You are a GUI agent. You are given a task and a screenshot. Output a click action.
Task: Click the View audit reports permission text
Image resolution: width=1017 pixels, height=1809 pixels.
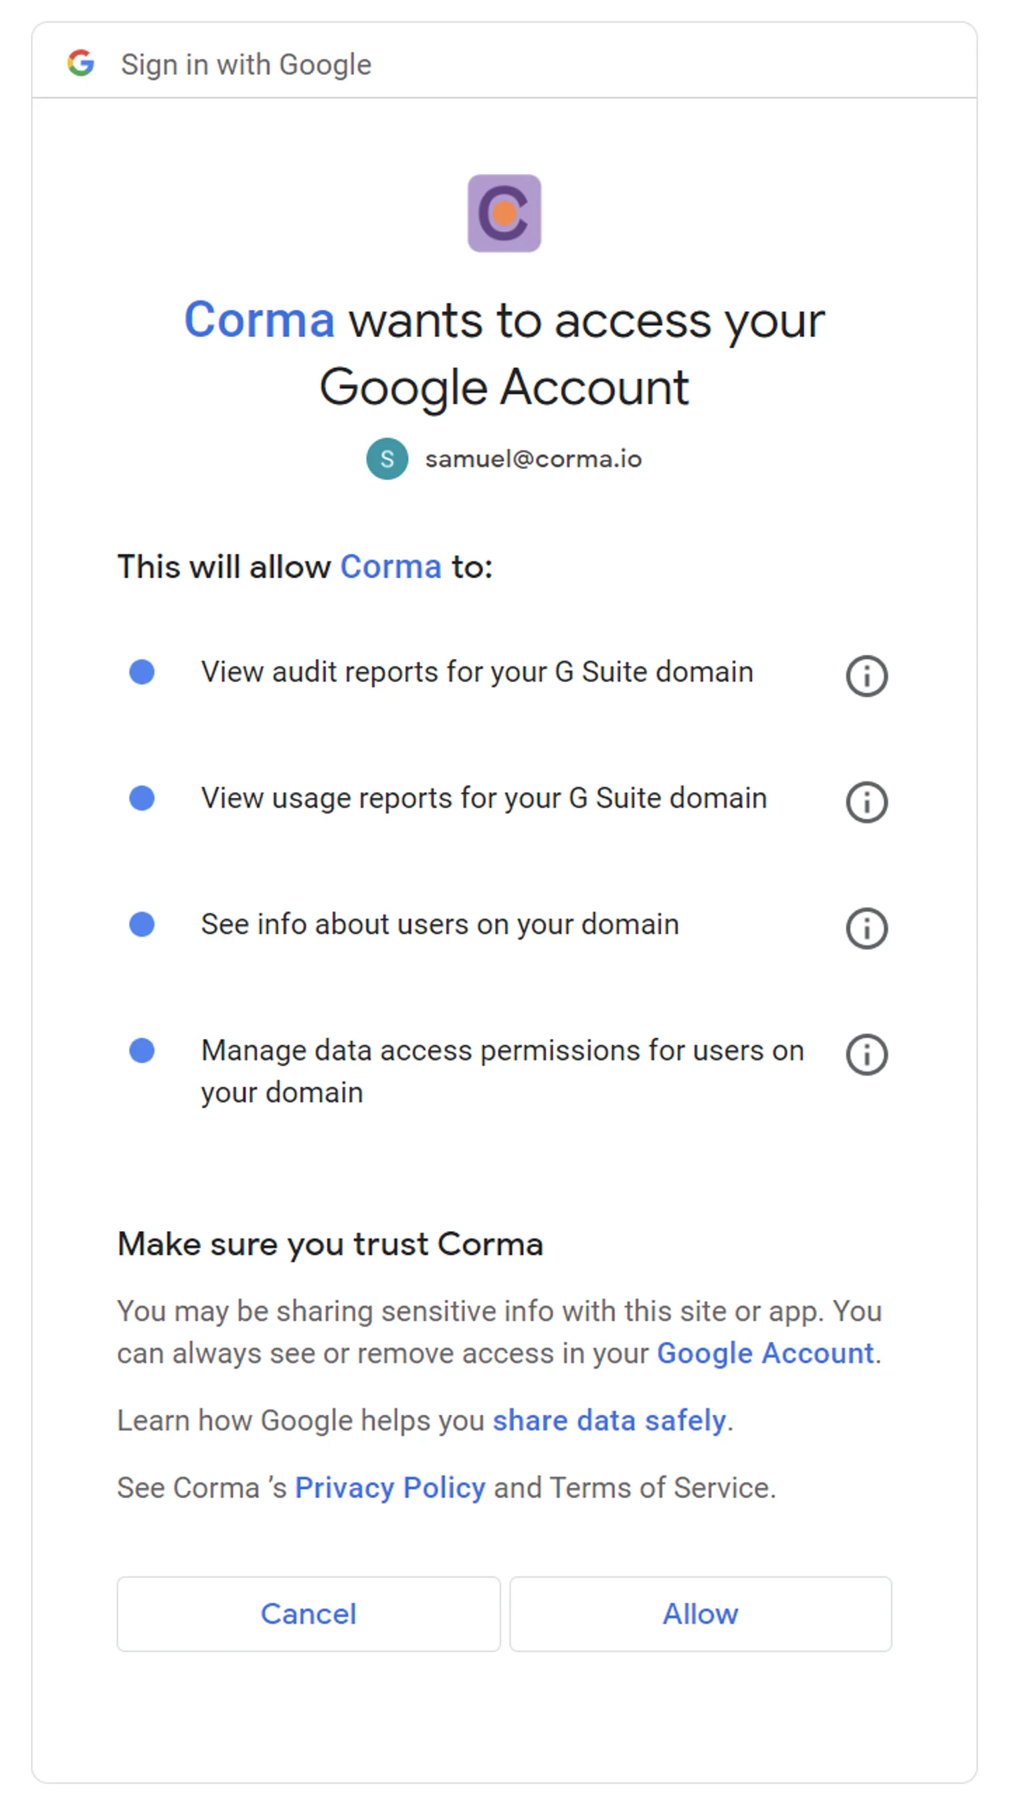point(477,672)
